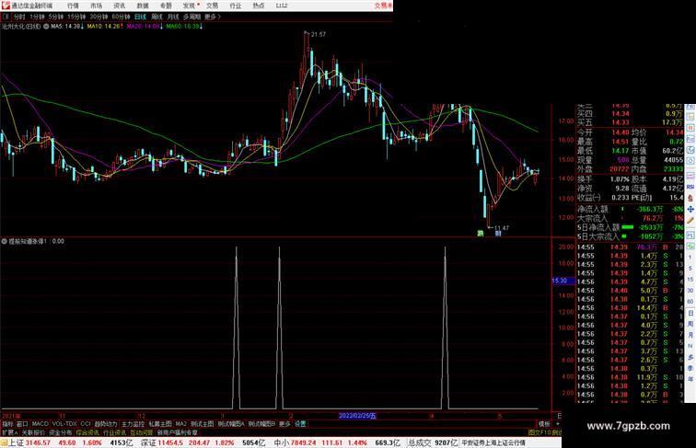This screenshot has width=696, height=448.
Task: Select the pencil drawing tool icon
Action: [690, 220]
